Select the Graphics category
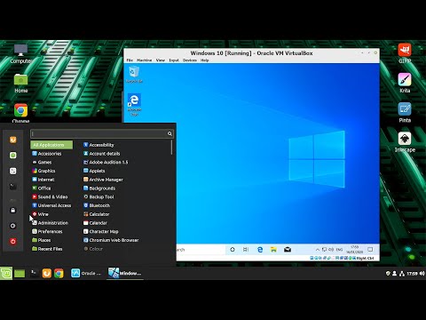 coord(43,171)
